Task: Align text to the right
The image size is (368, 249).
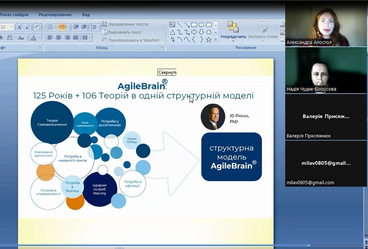Action: tap(67, 37)
